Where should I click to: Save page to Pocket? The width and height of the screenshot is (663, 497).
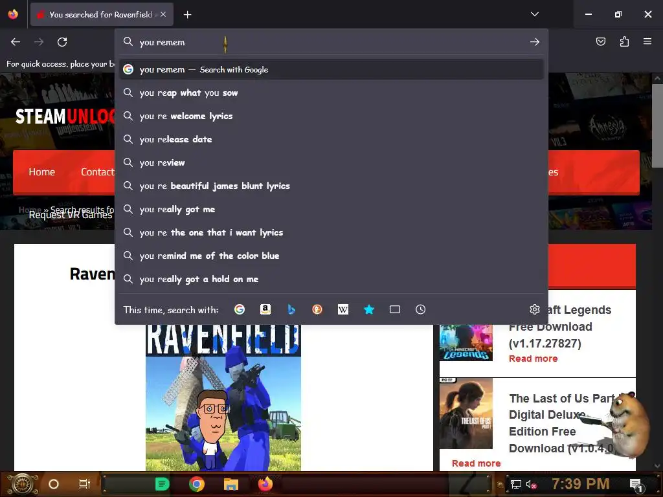(600, 41)
